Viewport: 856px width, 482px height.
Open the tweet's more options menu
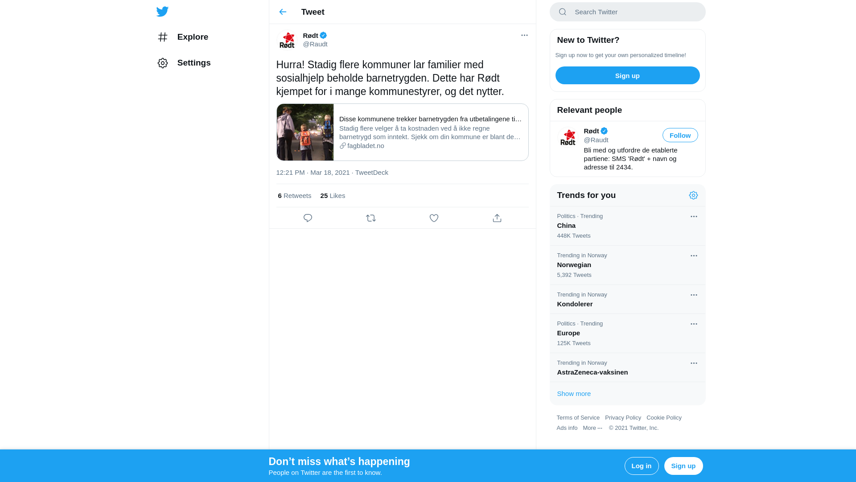click(524, 35)
